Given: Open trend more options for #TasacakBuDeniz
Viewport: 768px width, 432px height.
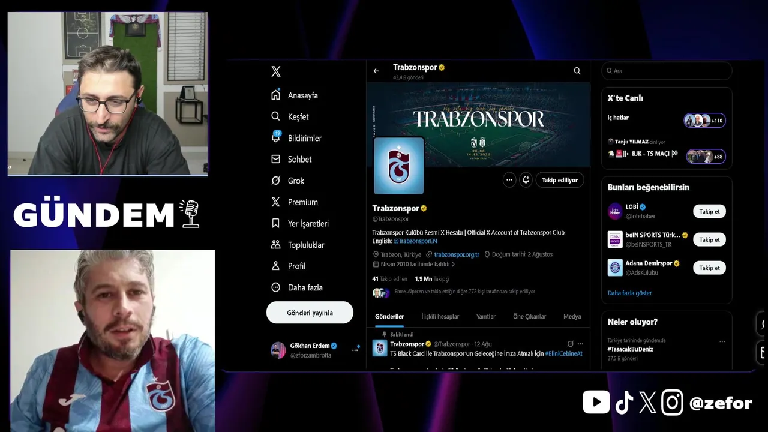Looking at the screenshot, I should [x=722, y=341].
